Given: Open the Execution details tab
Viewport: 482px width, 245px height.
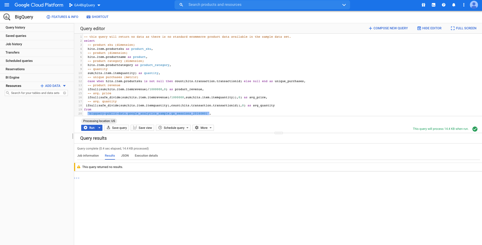Looking at the screenshot, I should point(146,156).
